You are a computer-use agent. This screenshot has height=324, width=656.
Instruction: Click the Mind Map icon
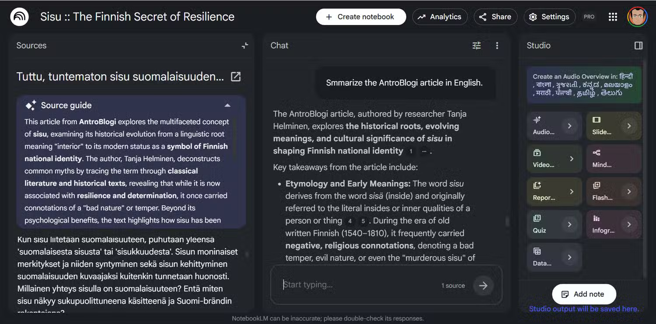(x=597, y=153)
